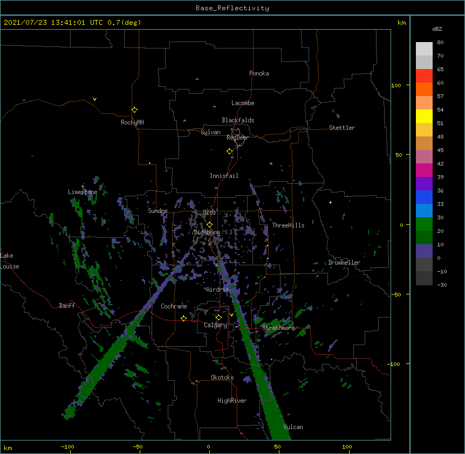Click the Strathmore label
465x454 pixels.
coord(278,328)
